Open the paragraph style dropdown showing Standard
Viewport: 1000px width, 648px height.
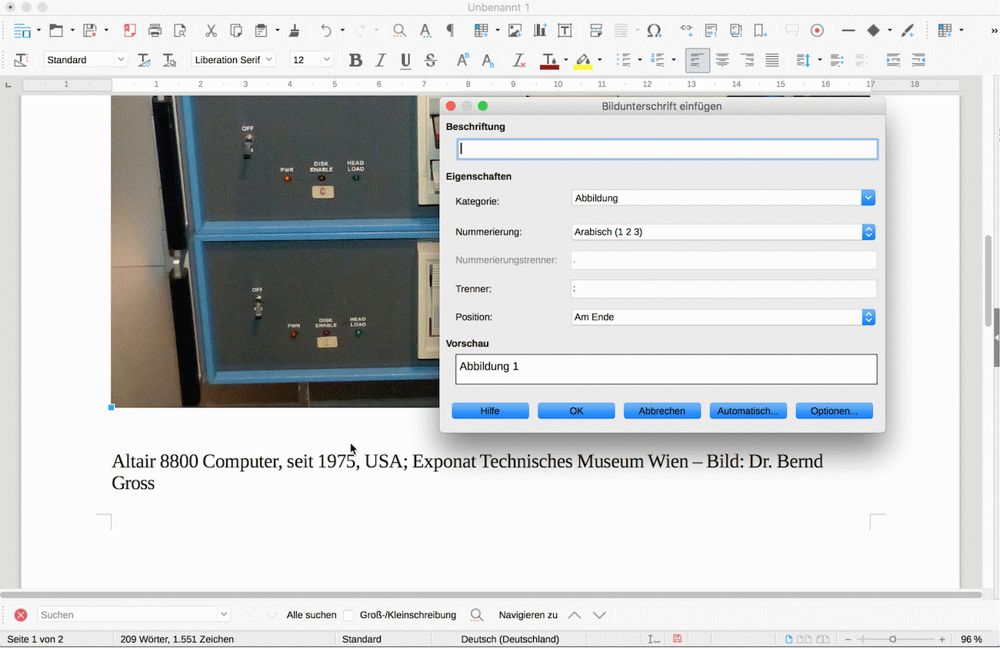pos(120,59)
